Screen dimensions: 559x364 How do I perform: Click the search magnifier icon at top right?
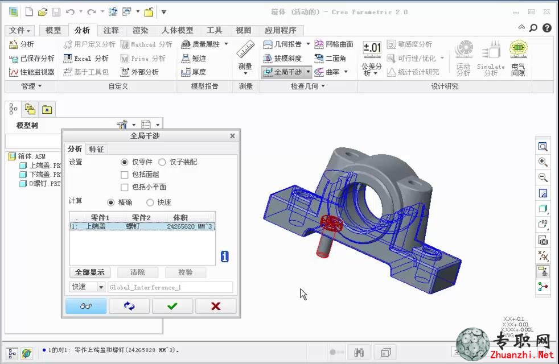point(533,28)
